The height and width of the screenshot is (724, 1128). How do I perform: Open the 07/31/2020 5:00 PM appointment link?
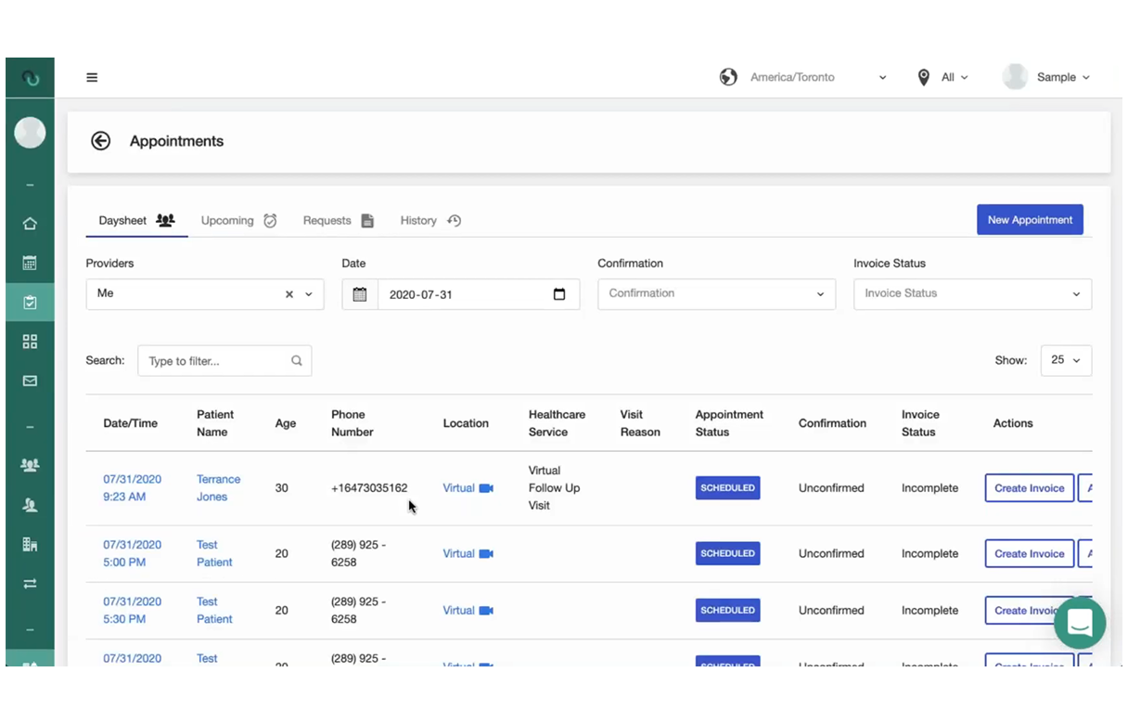pyautogui.click(x=132, y=554)
